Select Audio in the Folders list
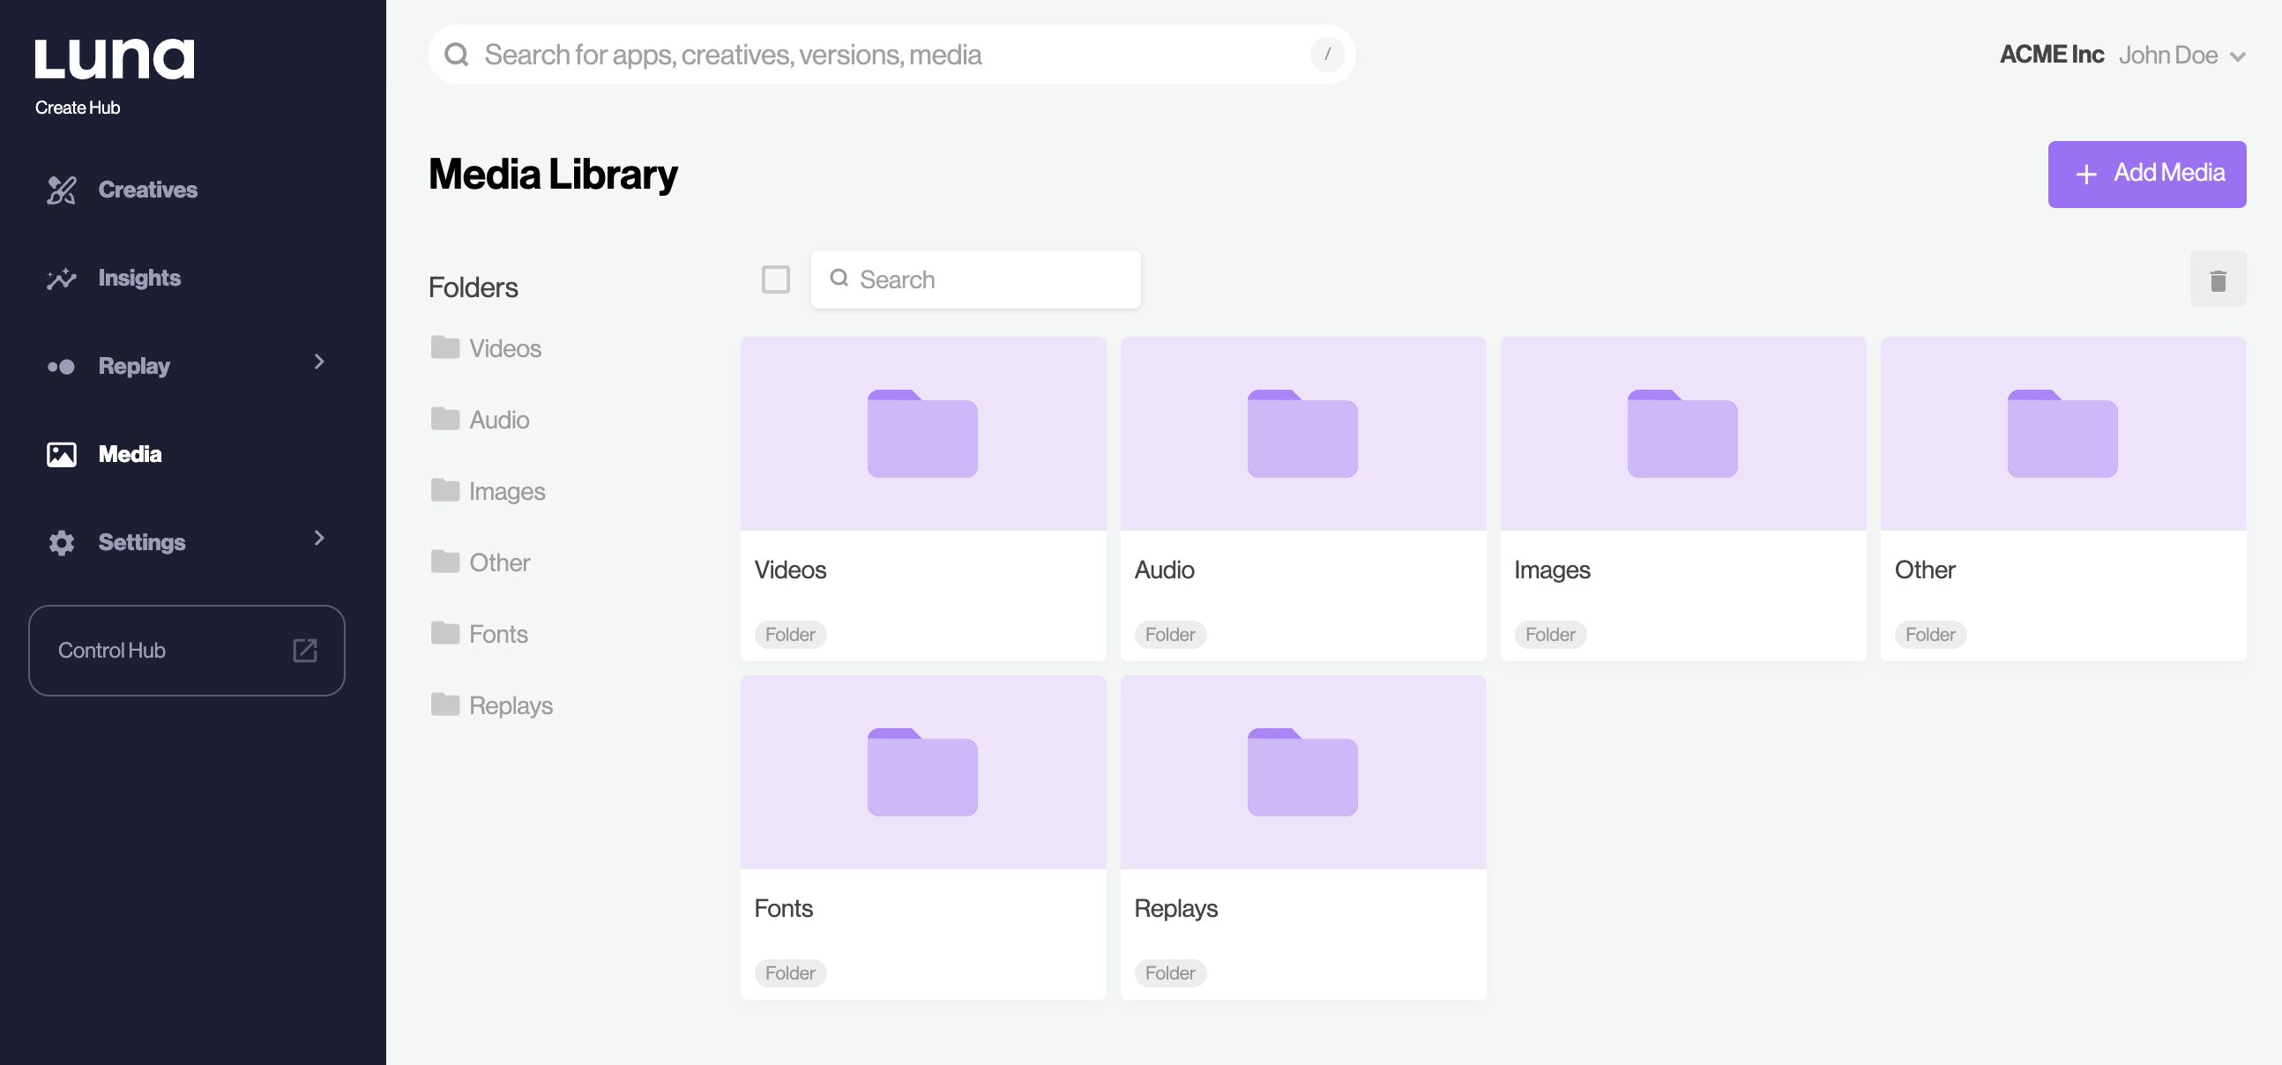This screenshot has height=1065, width=2282. (x=481, y=420)
